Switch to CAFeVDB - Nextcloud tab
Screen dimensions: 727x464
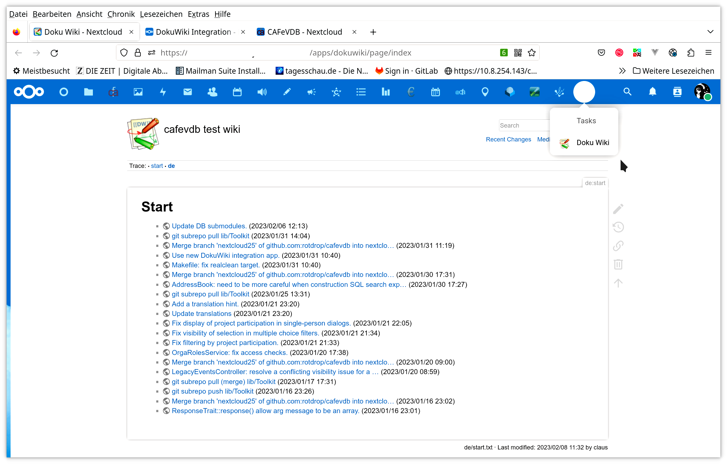(304, 32)
